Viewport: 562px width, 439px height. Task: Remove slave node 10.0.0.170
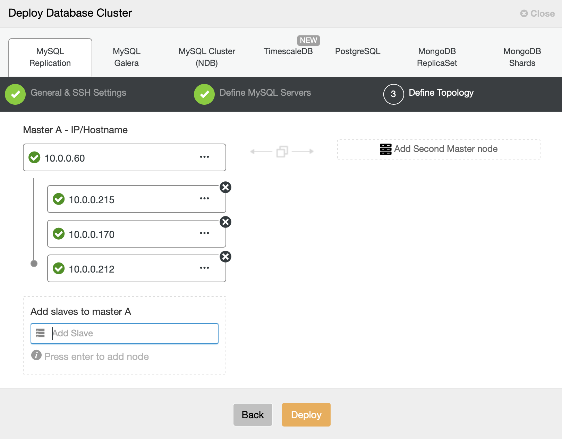[225, 222]
